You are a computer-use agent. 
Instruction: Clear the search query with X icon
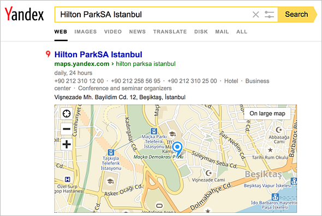click(x=255, y=15)
